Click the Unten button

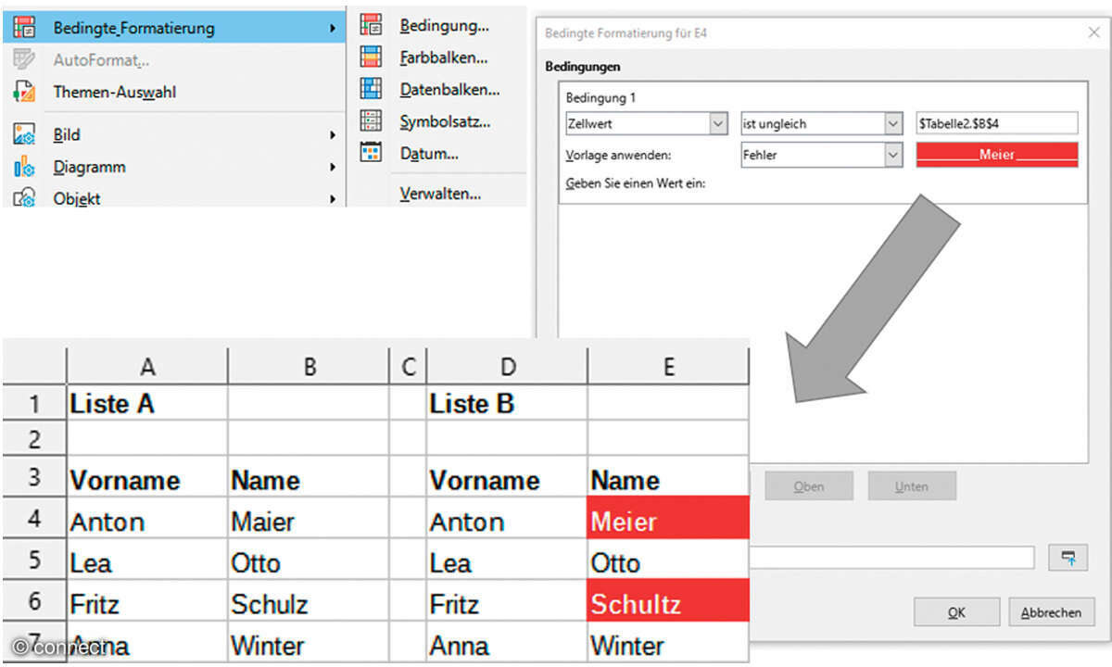coord(912,486)
